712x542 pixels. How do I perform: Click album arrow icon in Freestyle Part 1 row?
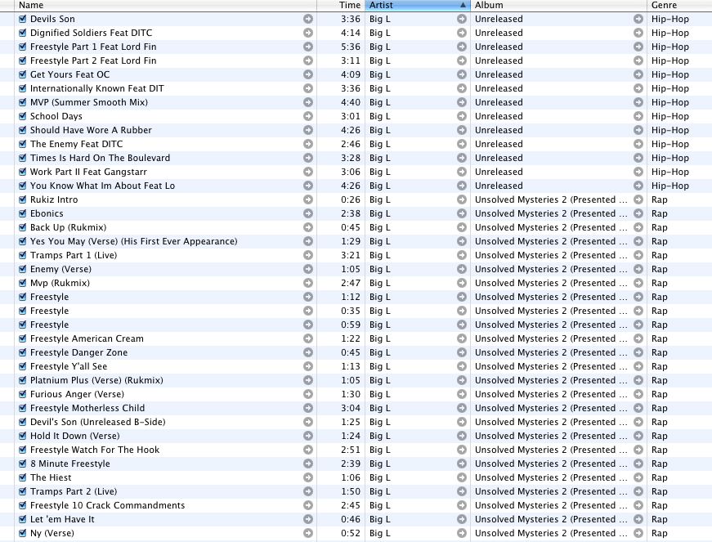(638, 47)
